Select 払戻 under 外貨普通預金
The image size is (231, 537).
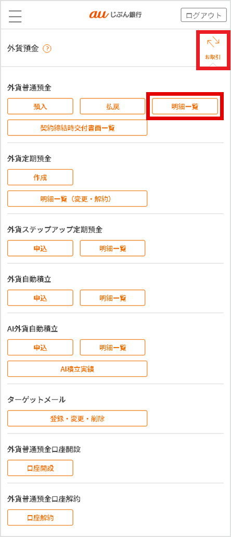tap(112, 106)
